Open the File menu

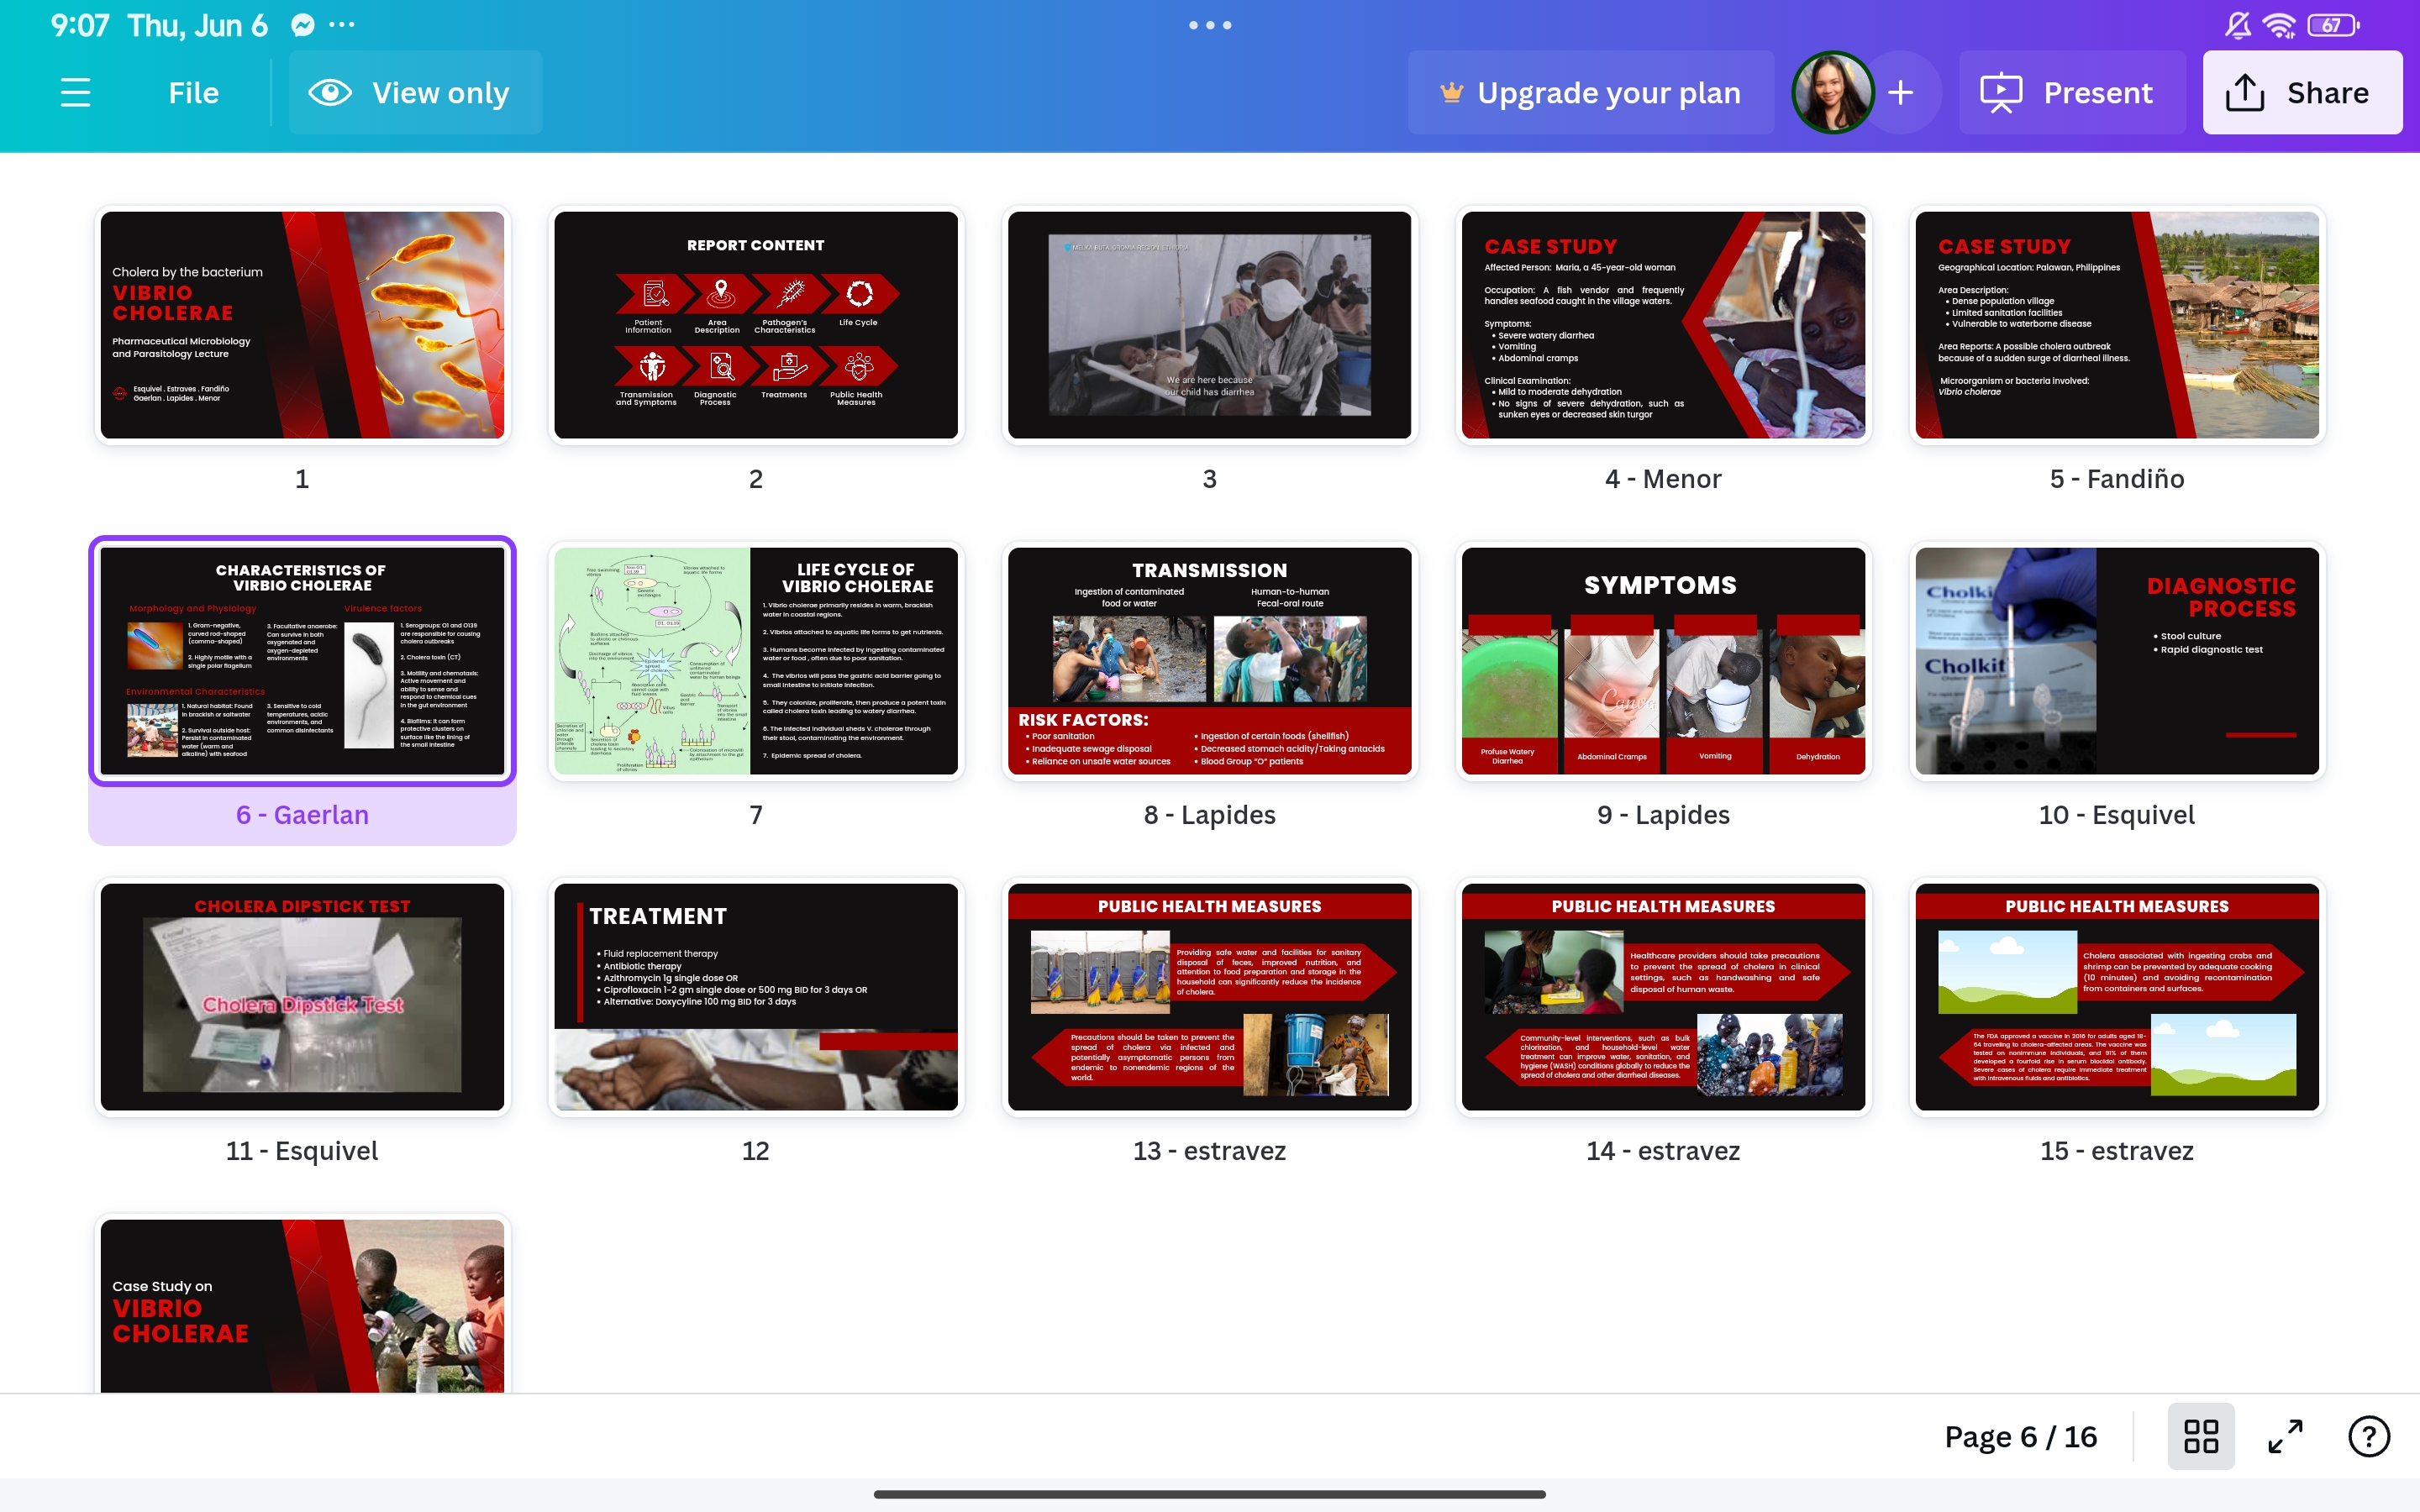193,93
